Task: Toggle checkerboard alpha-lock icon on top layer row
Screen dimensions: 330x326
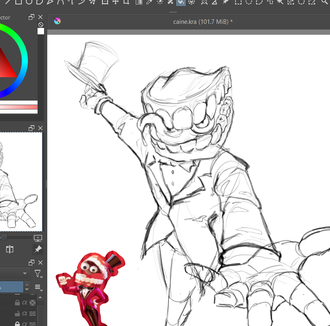Action: [x=32, y=303]
